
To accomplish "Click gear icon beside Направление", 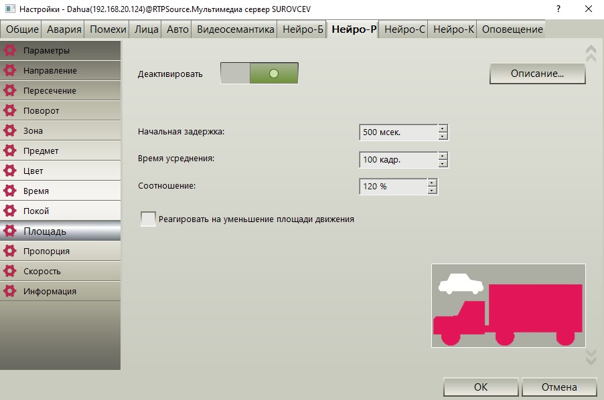I will 9,70.
